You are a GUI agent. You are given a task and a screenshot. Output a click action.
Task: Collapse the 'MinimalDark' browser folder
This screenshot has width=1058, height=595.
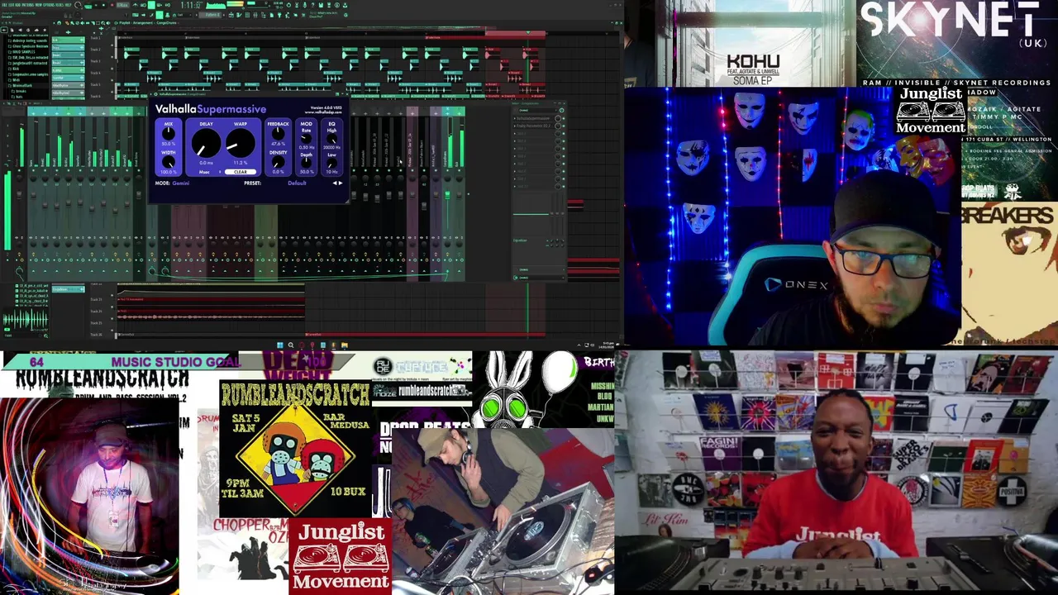point(21,85)
